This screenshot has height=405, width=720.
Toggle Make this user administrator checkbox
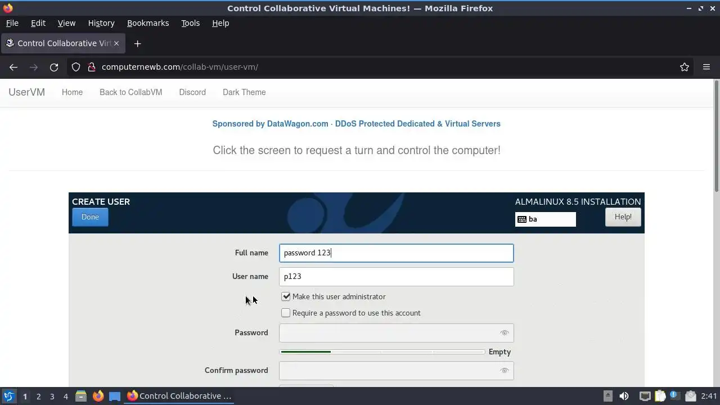point(286,296)
